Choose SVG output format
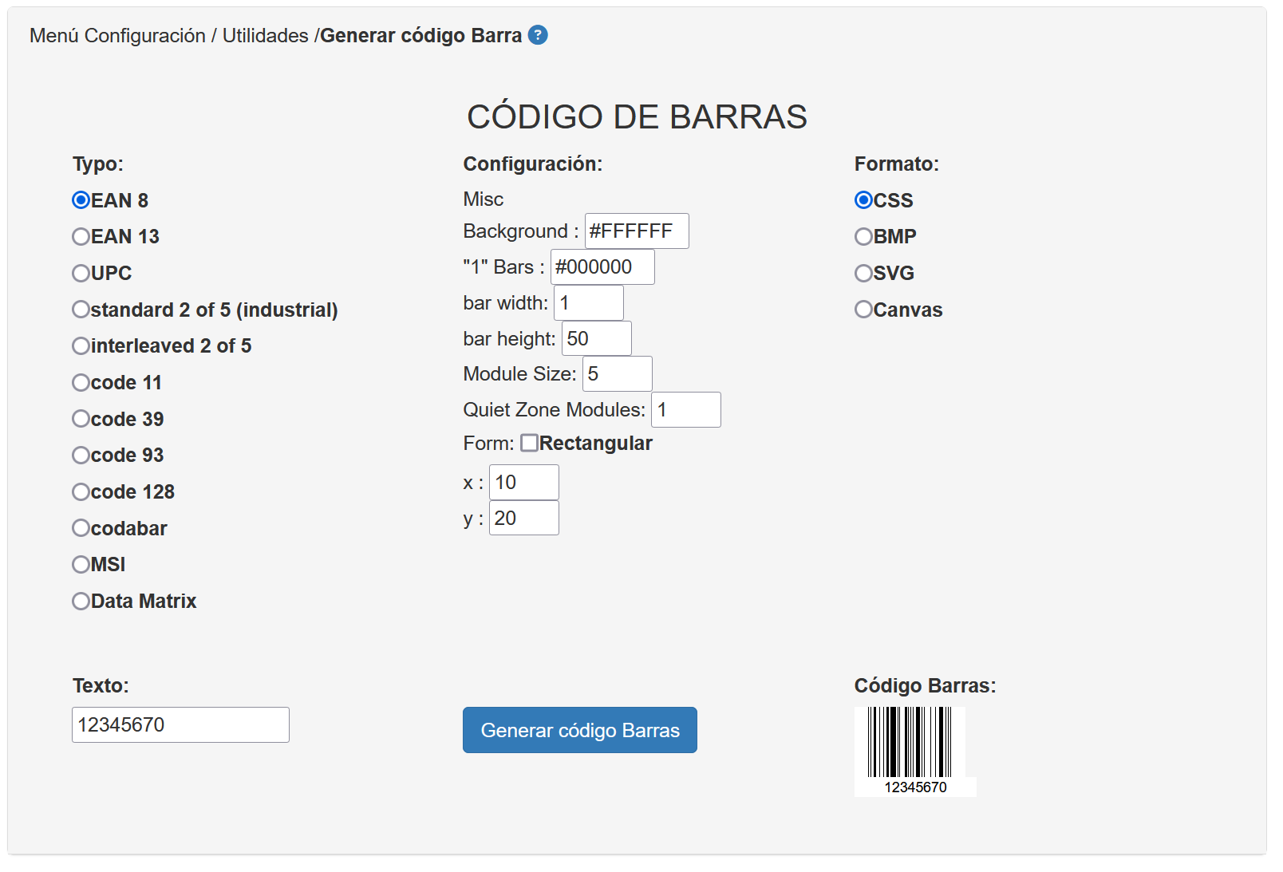Viewport: 1283px width, 872px height. pyautogui.click(x=863, y=274)
